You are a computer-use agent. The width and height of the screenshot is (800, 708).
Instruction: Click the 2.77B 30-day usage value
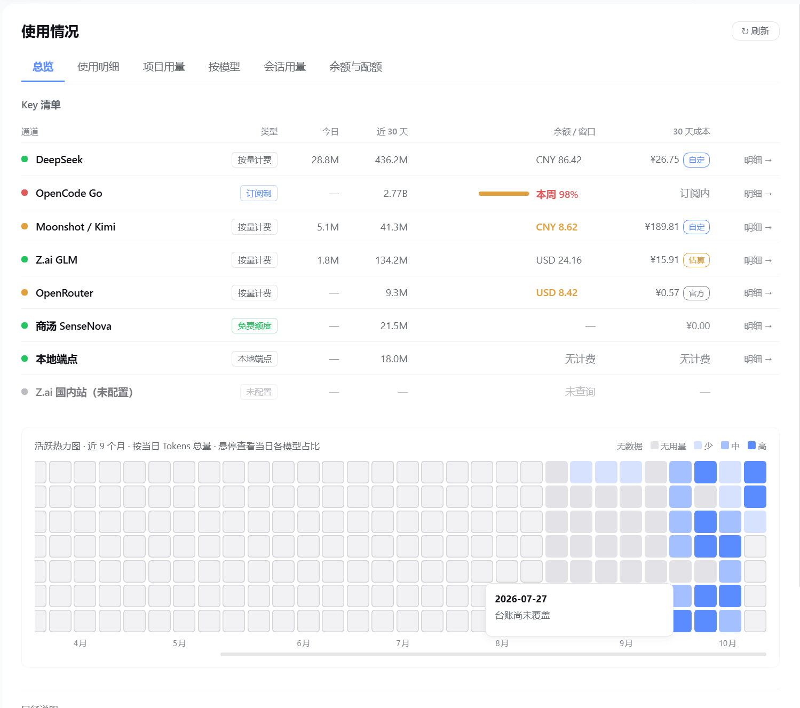tap(395, 194)
